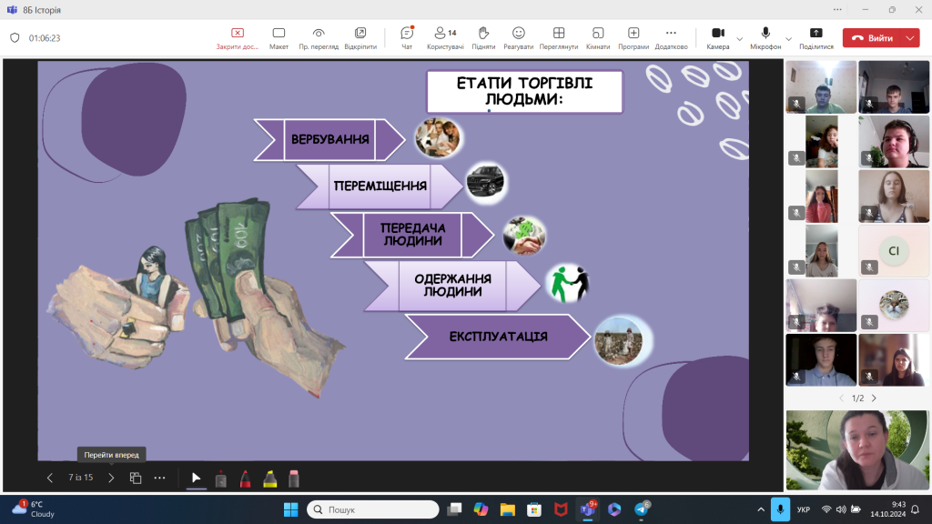The image size is (932, 524).
Task: Select the yellow highlighter tool
Action: coord(269,478)
